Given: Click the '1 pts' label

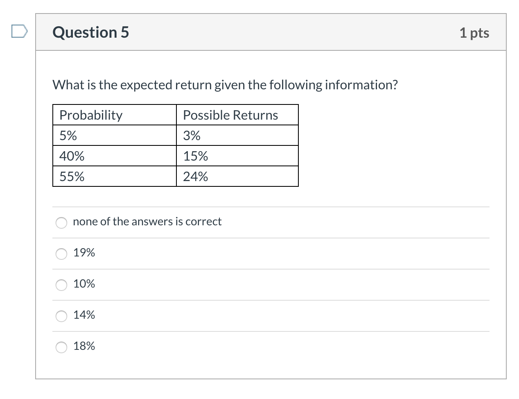Looking at the screenshot, I should (475, 33).
